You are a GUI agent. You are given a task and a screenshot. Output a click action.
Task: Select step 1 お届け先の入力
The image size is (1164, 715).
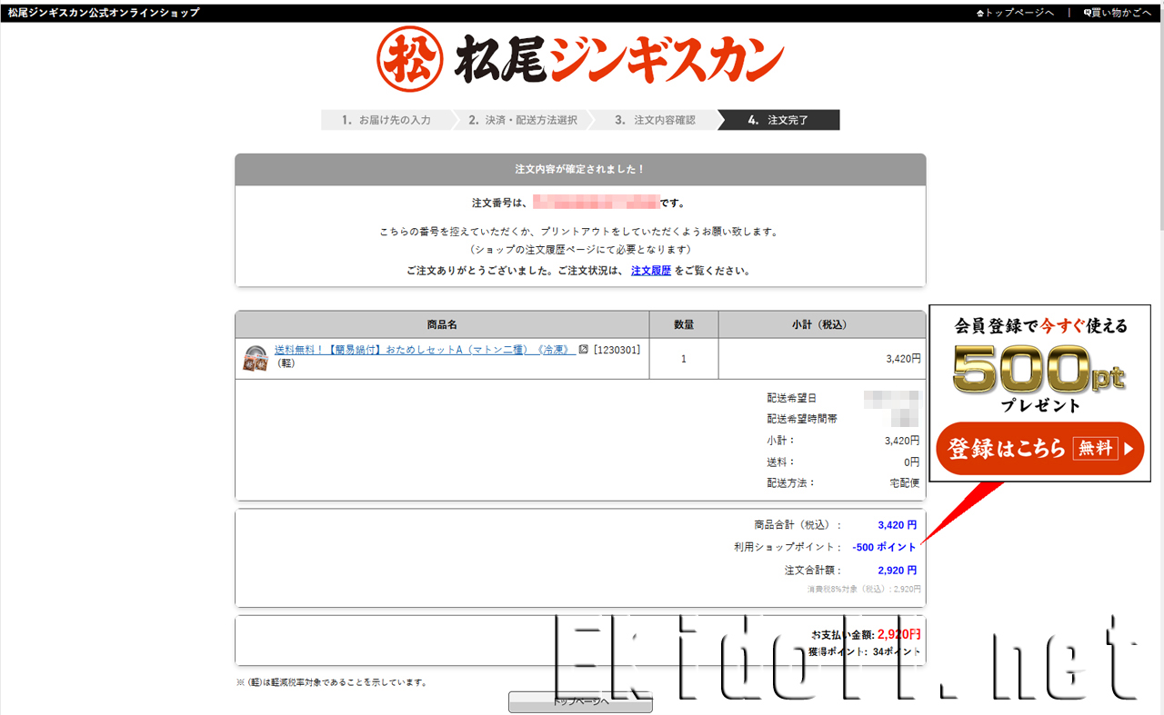[386, 120]
